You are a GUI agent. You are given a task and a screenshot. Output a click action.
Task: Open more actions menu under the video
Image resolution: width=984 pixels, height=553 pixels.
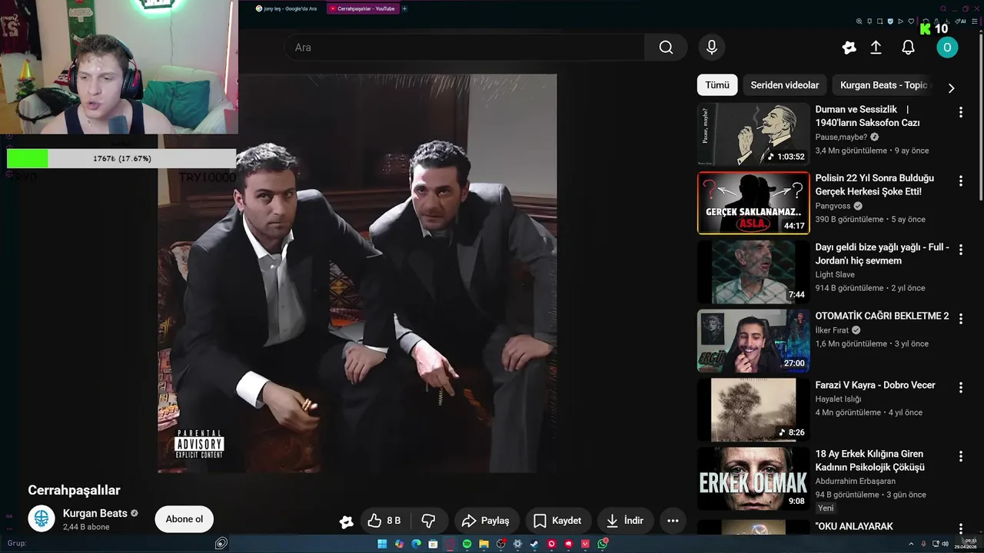[x=673, y=521]
